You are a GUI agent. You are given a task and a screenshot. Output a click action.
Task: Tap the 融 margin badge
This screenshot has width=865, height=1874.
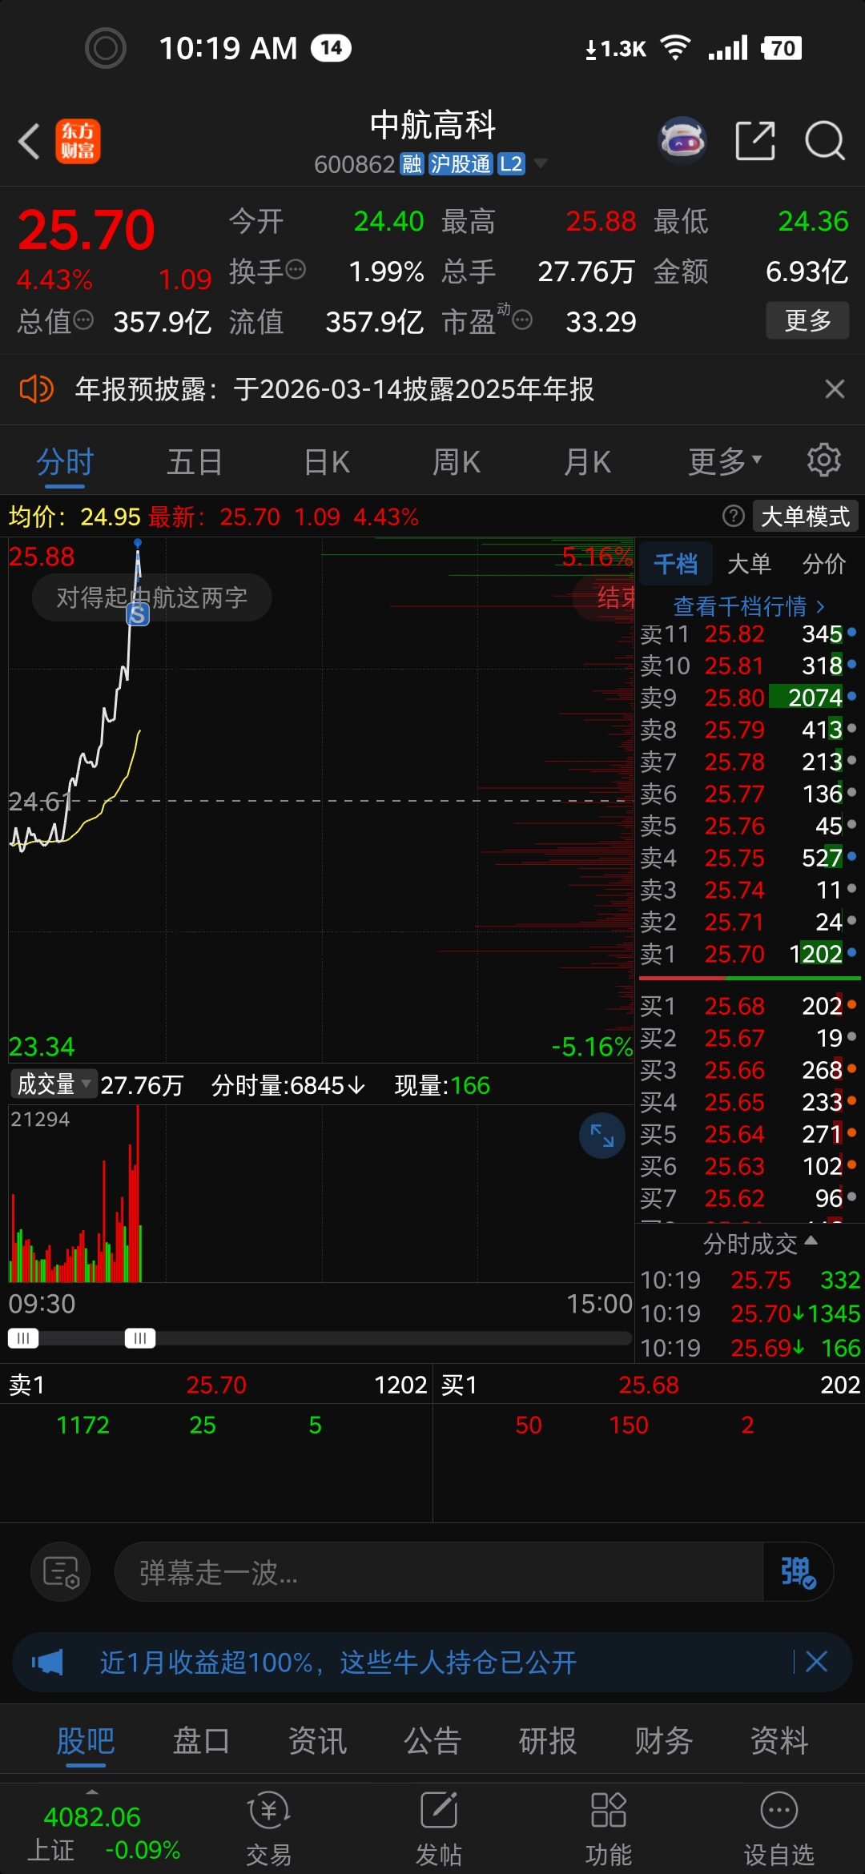click(x=412, y=164)
